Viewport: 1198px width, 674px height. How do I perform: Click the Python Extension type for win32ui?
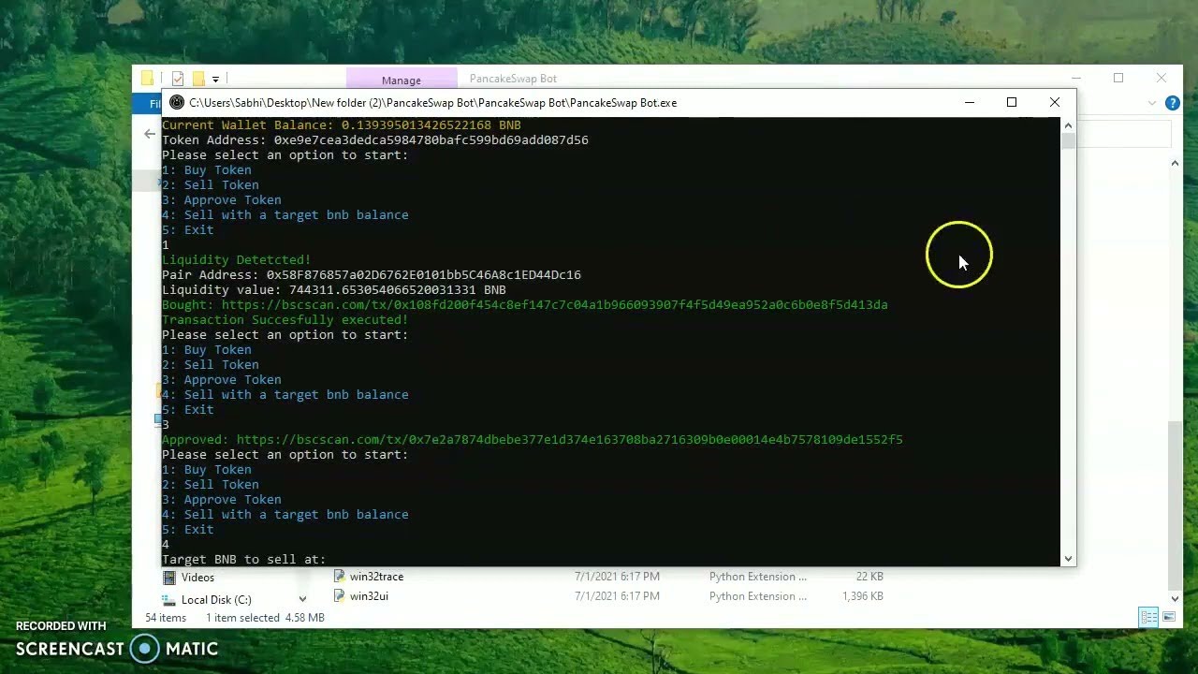tap(757, 596)
